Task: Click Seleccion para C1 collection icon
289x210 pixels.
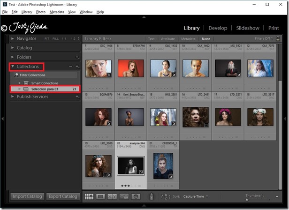Action: point(26,89)
